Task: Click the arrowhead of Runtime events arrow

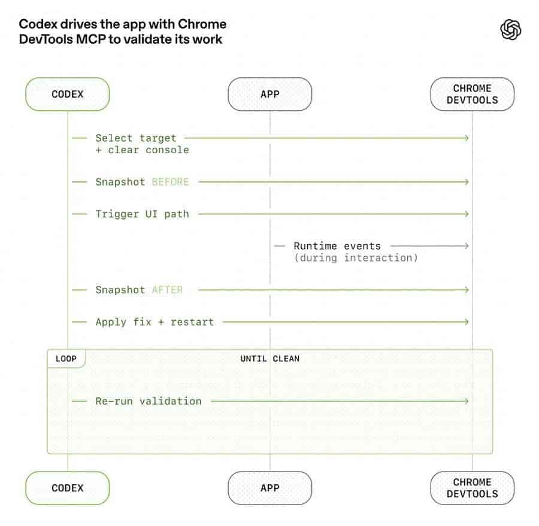Action: [466, 246]
